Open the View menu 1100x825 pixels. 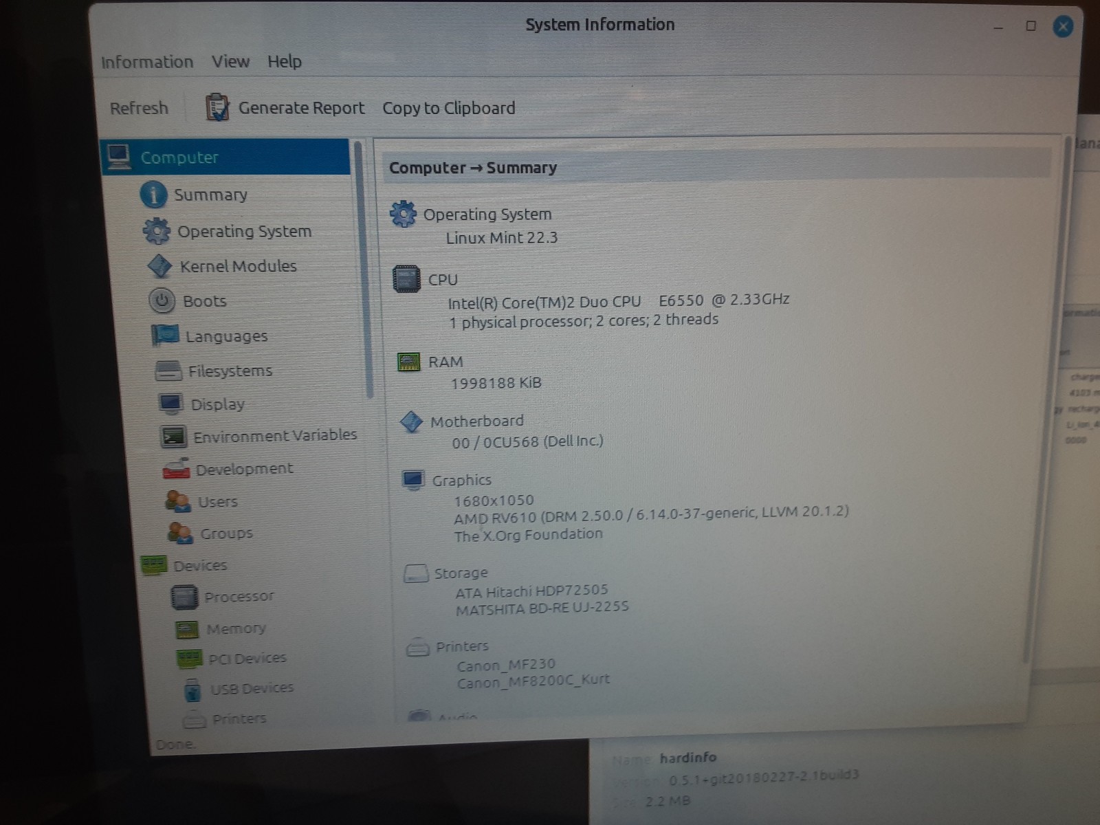pos(230,61)
